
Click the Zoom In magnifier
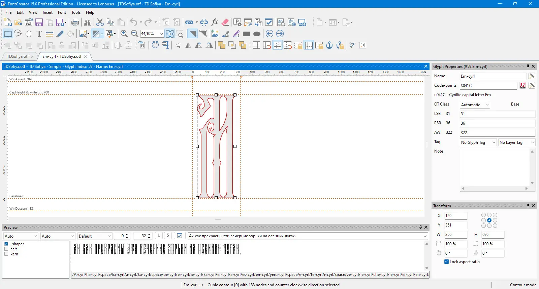point(124,34)
